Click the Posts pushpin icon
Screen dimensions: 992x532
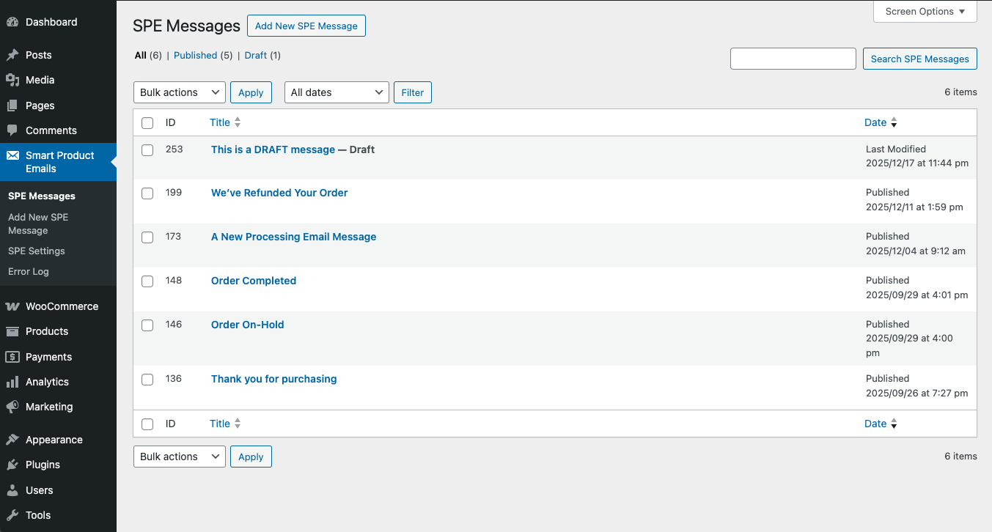click(12, 55)
